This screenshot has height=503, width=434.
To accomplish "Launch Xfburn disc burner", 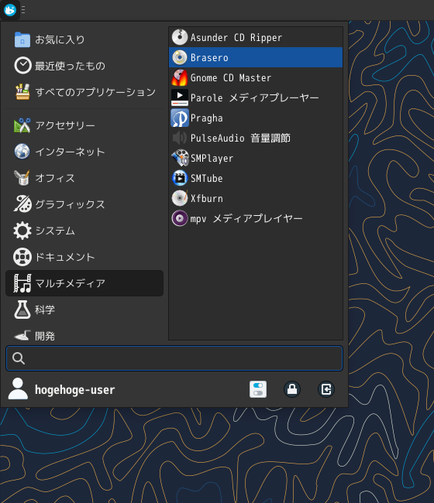I will click(256, 199).
